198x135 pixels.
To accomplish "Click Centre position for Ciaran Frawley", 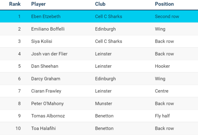I will click(x=162, y=91).
